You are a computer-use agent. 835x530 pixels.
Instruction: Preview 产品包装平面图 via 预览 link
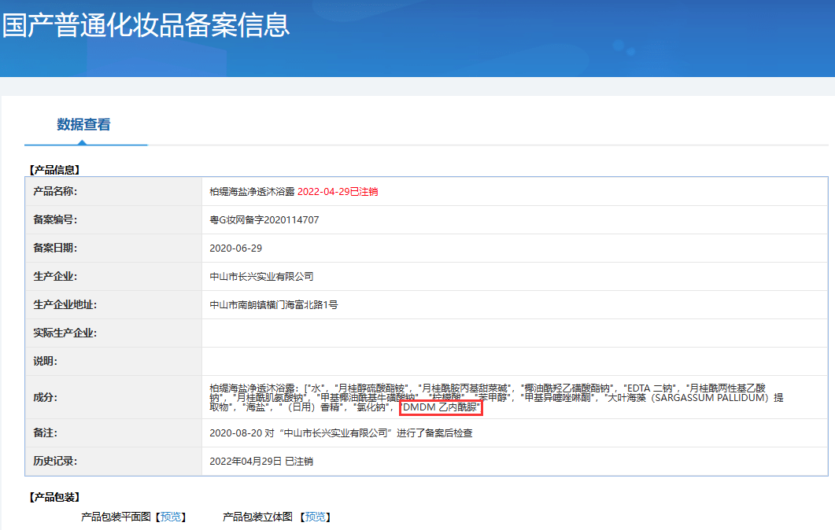click(171, 517)
